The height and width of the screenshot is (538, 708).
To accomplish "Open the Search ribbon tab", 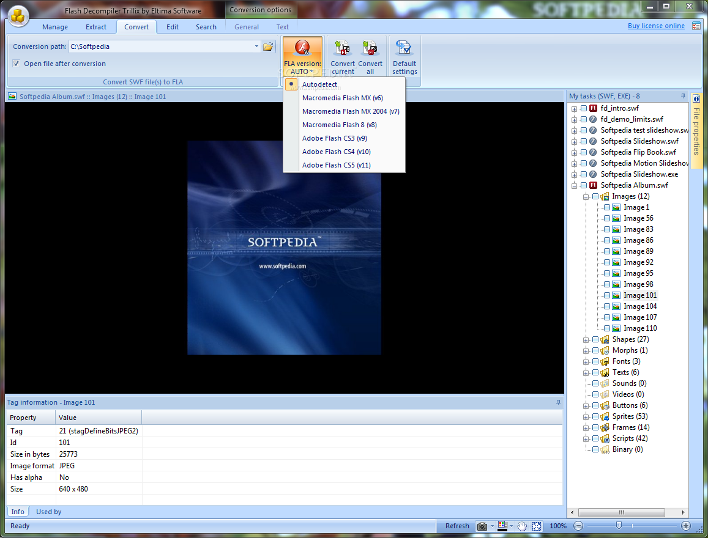I will [206, 27].
